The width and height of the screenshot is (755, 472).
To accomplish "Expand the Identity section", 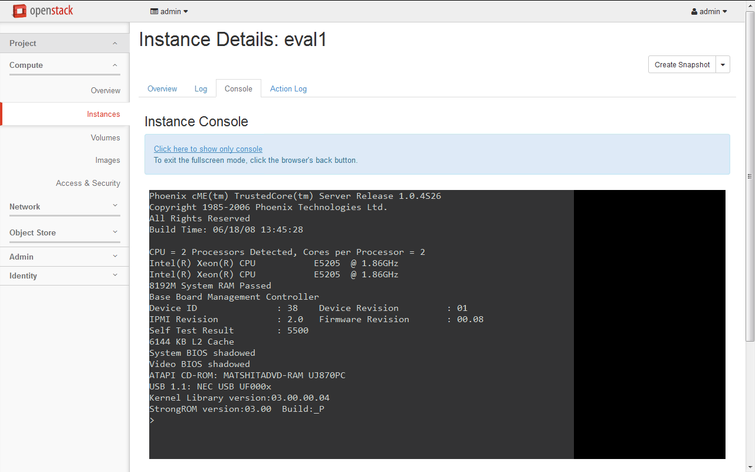I will tap(65, 276).
